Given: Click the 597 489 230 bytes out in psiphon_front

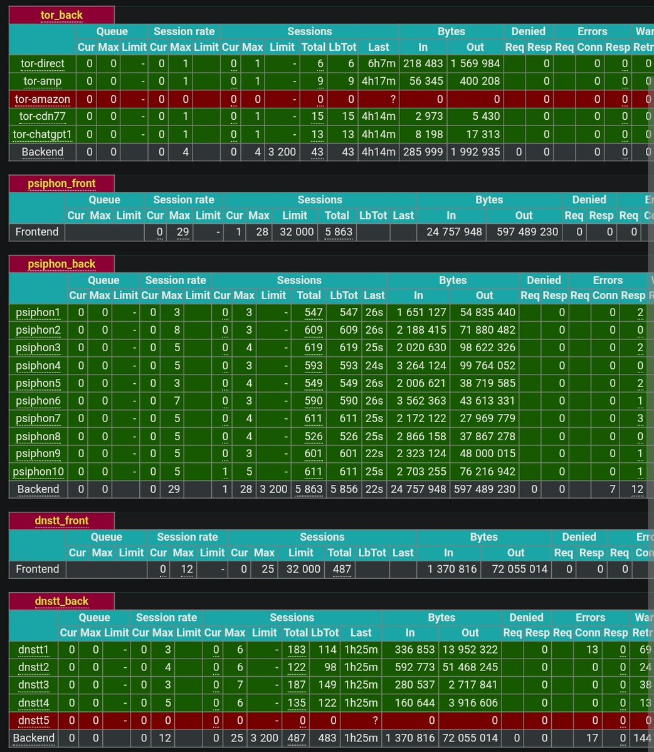Looking at the screenshot, I should click(527, 231).
